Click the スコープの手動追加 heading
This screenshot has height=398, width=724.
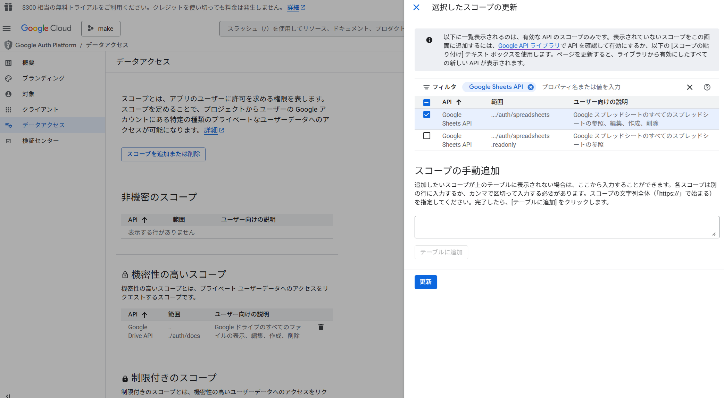[457, 171]
